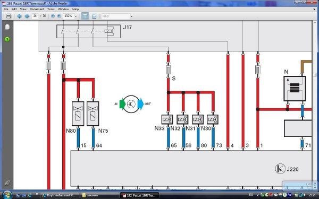Go to previous page with left arrow
Viewport: 319px width, 199px height.
19,16
